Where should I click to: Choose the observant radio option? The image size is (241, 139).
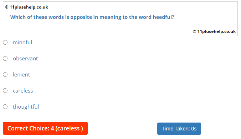point(5,58)
